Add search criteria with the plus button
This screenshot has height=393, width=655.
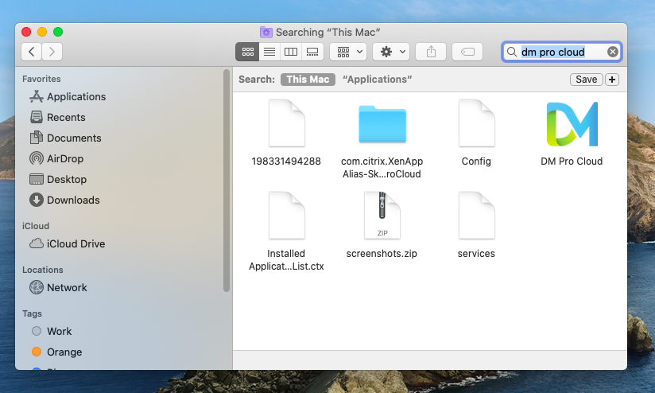[612, 80]
